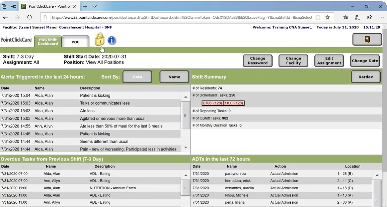Viewport: 387px width, 207px height.
Task: Click the Action column header in ADTs
Action: 280,166
